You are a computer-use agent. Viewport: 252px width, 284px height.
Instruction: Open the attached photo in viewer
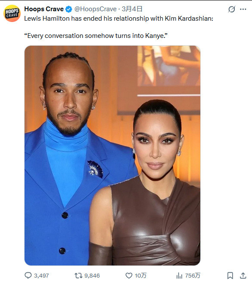pyautogui.click(x=112, y=156)
